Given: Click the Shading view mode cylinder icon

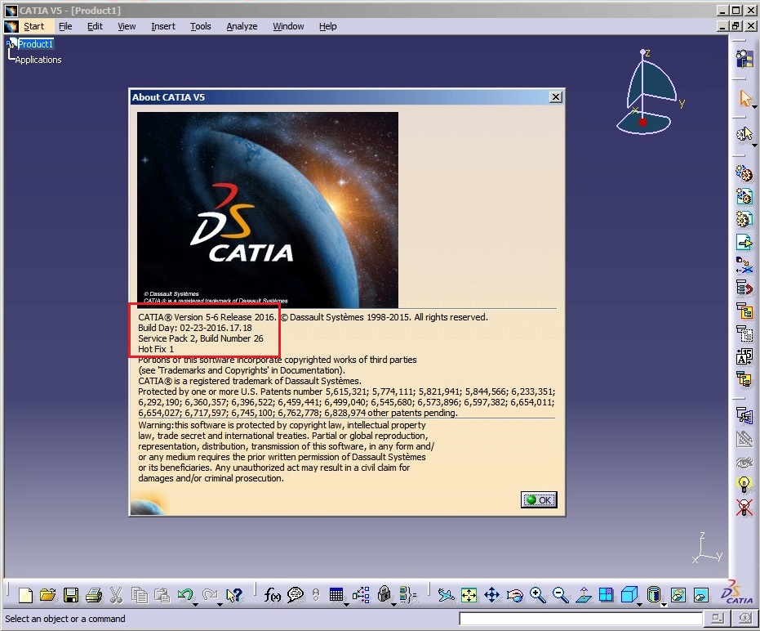Looking at the screenshot, I should [x=653, y=594].
